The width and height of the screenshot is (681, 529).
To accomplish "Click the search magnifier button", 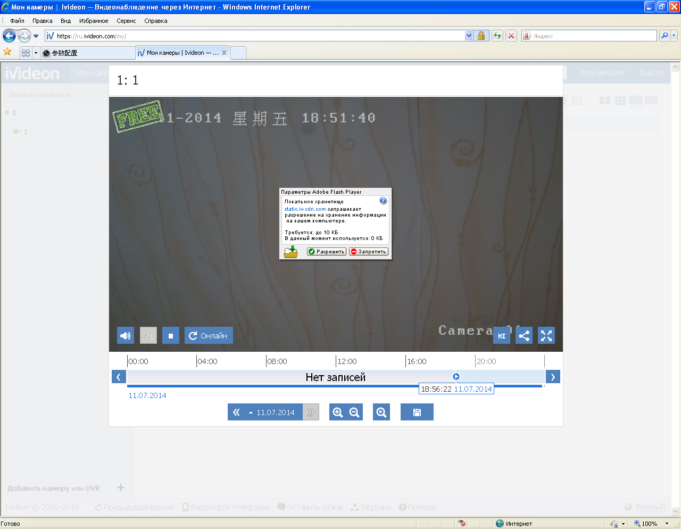I will tap(665, 36).
